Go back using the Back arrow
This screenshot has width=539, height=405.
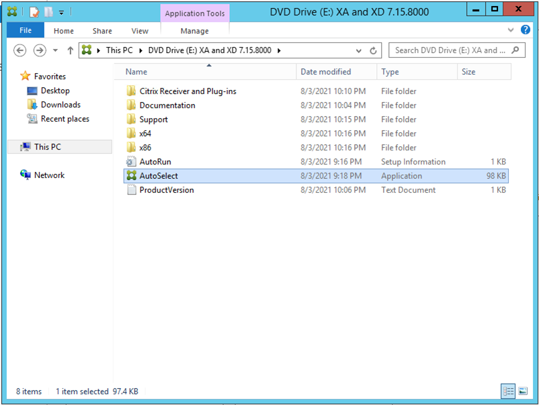point(20,50)
